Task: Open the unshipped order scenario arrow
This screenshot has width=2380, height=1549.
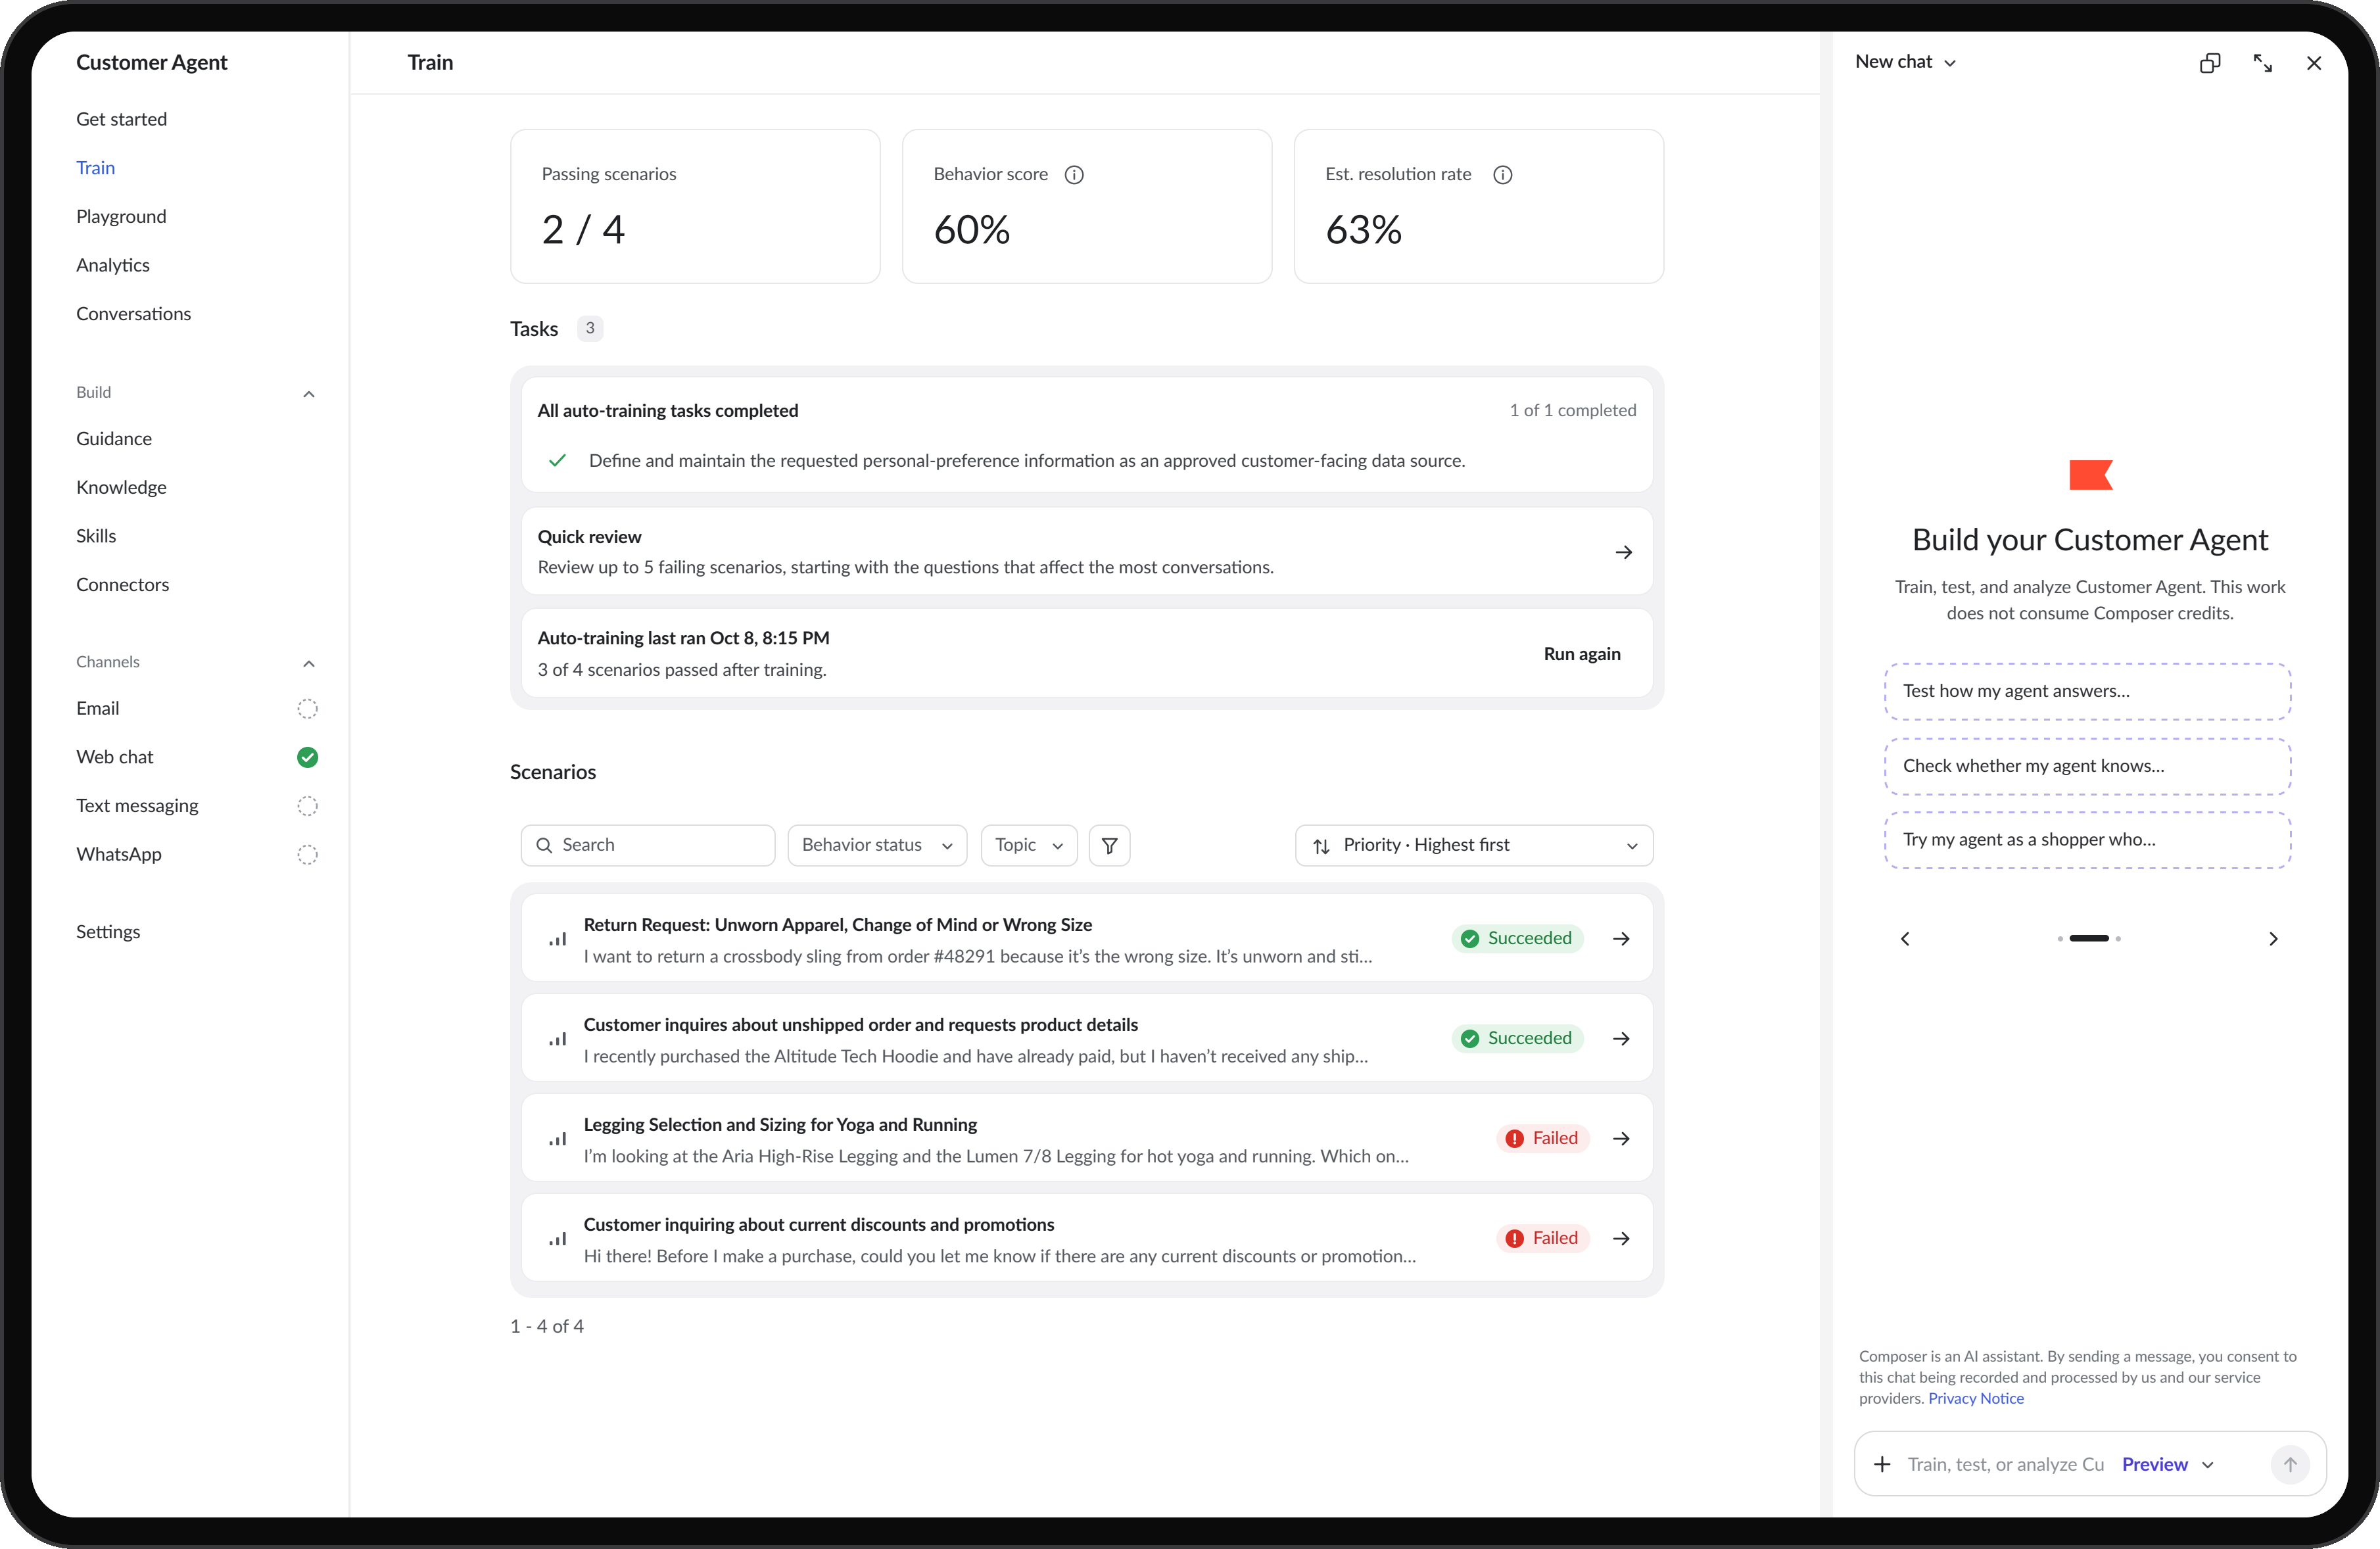Action: [1622, 1038]
